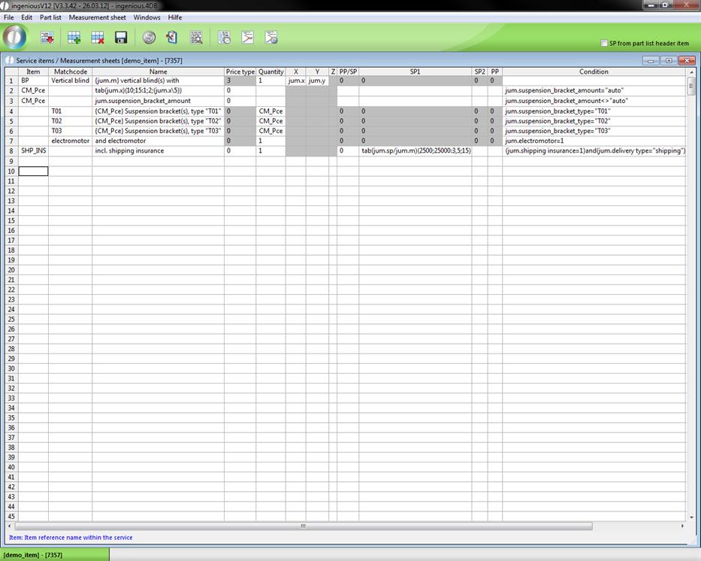Click the vertical scrollbar down arrow
Viewport: 701px width, 561px height.
691,517
